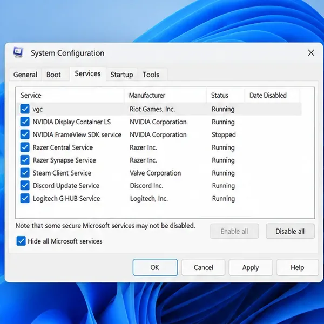This screenshot has width=324, height=324.
Task: Open the Startup tab
Action: click(x=122, y=75)
